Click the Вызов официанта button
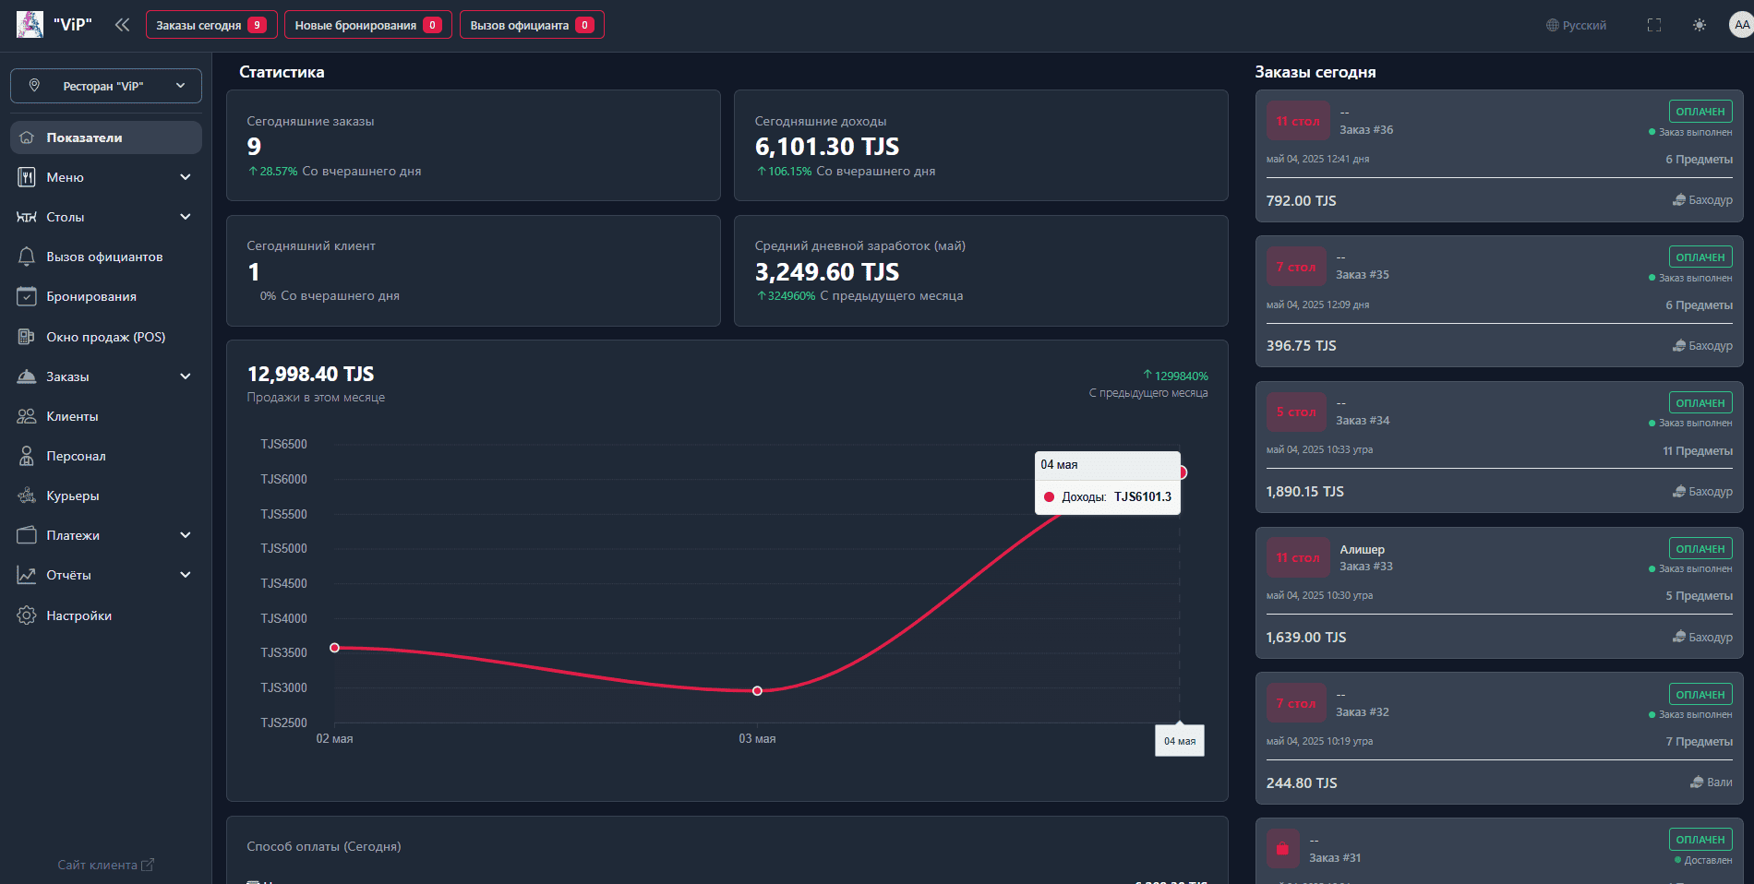 [x=532, y=25]
